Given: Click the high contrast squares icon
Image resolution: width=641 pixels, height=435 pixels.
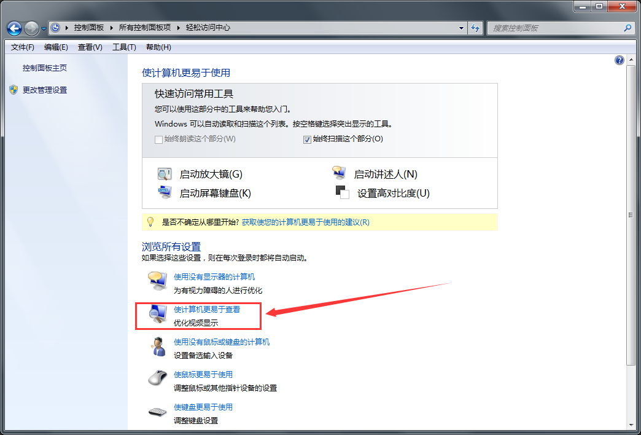Looking at the screenshot, I should point(342,192).
